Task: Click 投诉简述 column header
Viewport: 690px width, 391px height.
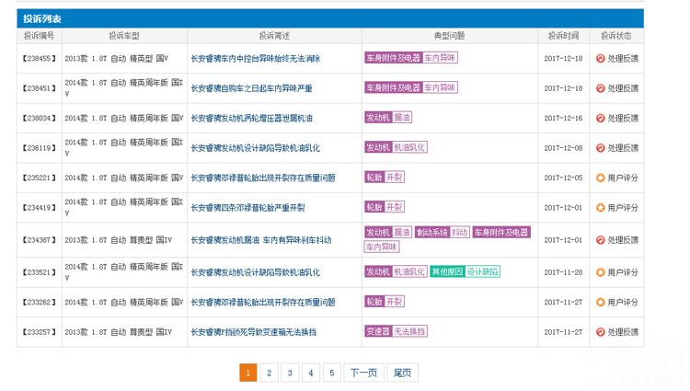Action: [274, 36]
